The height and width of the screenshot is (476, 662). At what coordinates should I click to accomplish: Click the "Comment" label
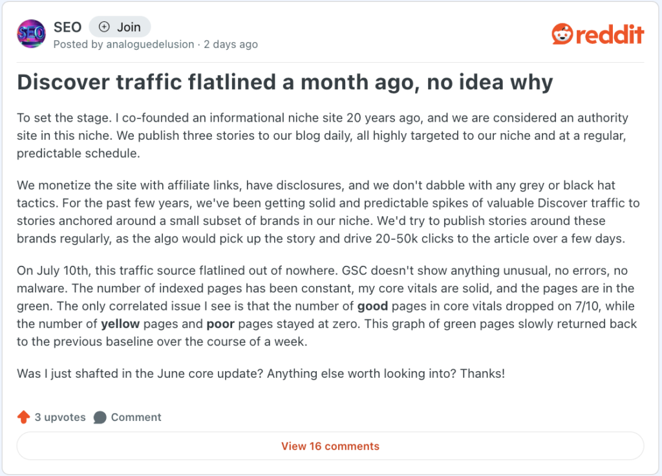click(136, 417)
